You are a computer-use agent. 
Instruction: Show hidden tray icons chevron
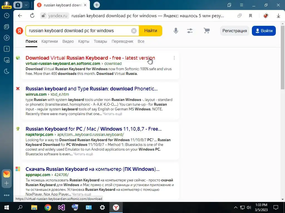pos(235,207)
